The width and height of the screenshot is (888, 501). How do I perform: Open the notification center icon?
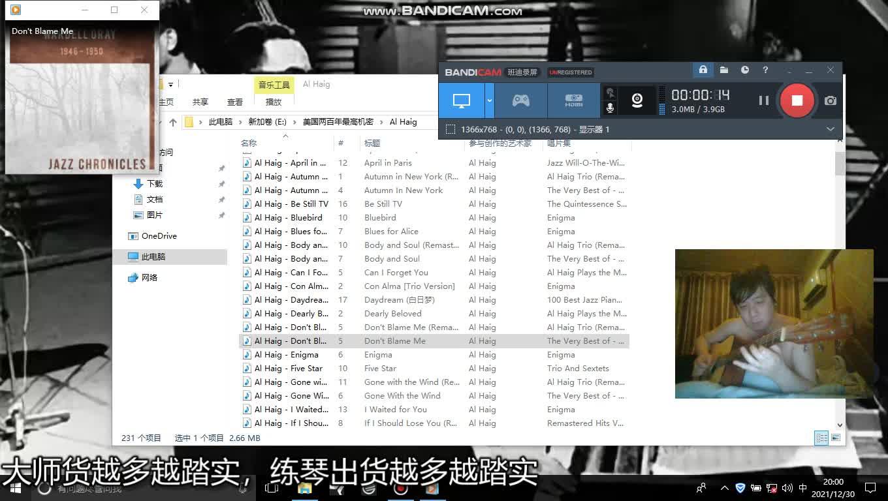coord(870,487)
